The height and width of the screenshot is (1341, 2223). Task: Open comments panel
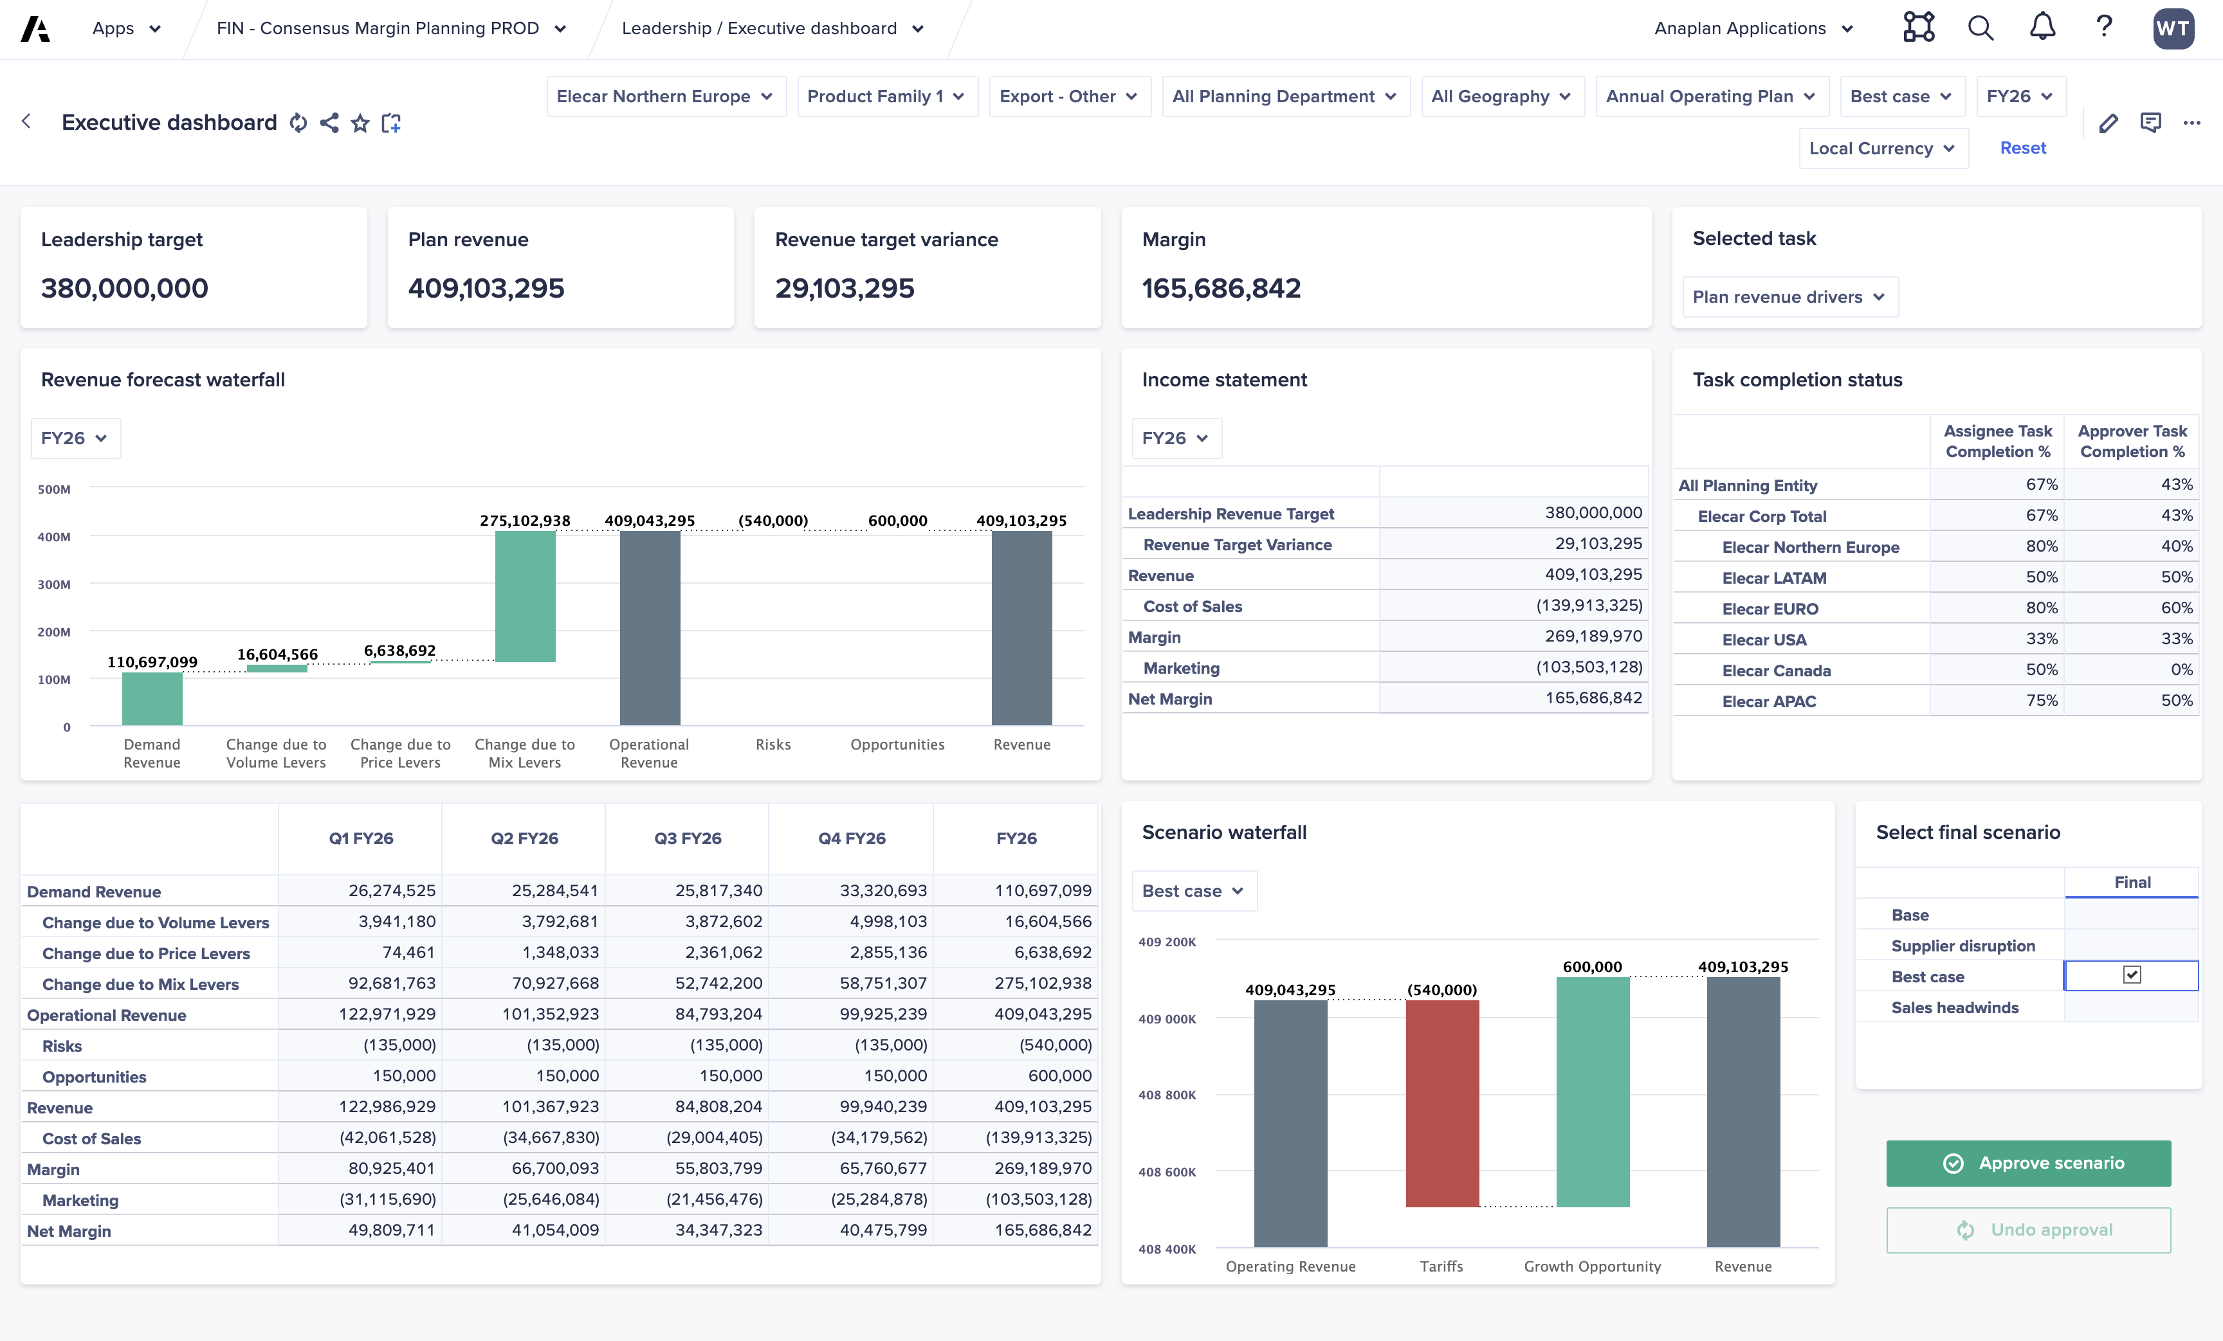point(2152,123)
